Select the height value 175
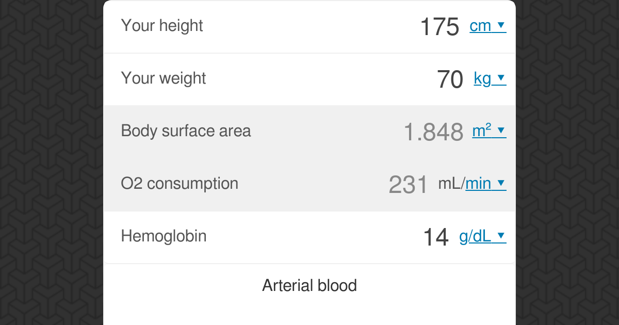Screen dimensions: 619x325 439,26
